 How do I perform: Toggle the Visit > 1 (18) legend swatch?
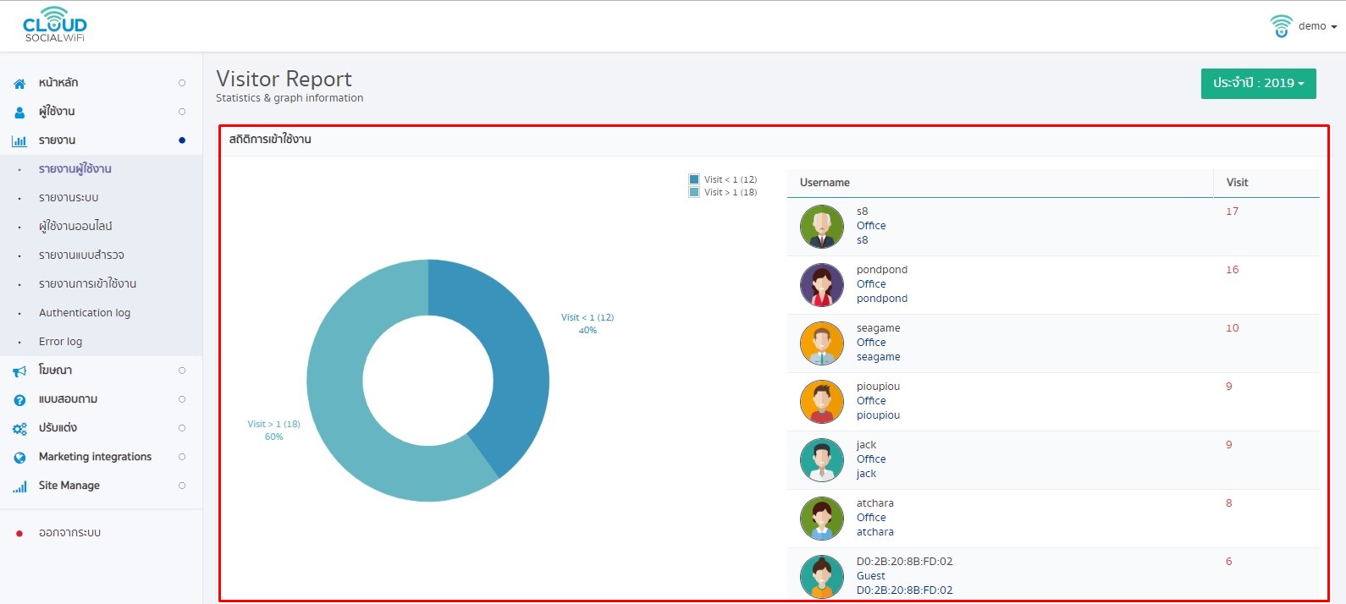click(694, 192)
